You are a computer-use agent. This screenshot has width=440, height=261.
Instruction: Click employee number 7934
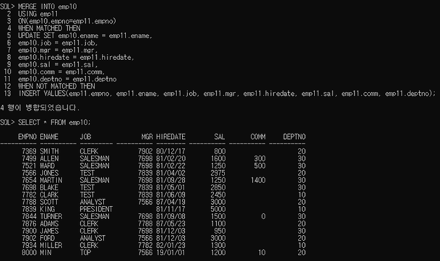[x=29, y=245]
